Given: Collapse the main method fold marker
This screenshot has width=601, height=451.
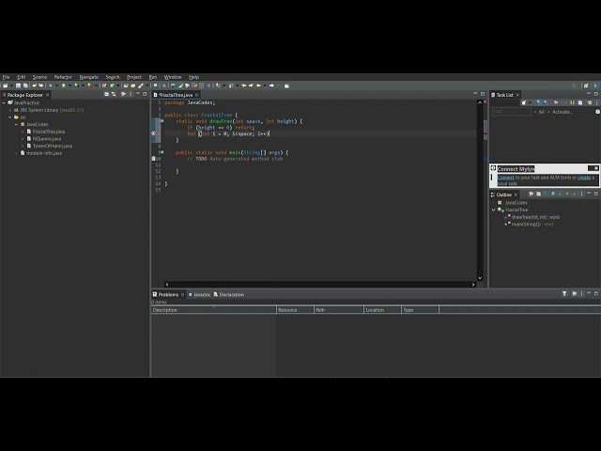Looking at the screenshot, I should (162, 152).
